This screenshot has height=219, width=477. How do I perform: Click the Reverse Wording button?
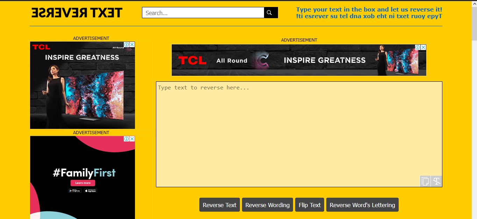(x=268, y=205)
